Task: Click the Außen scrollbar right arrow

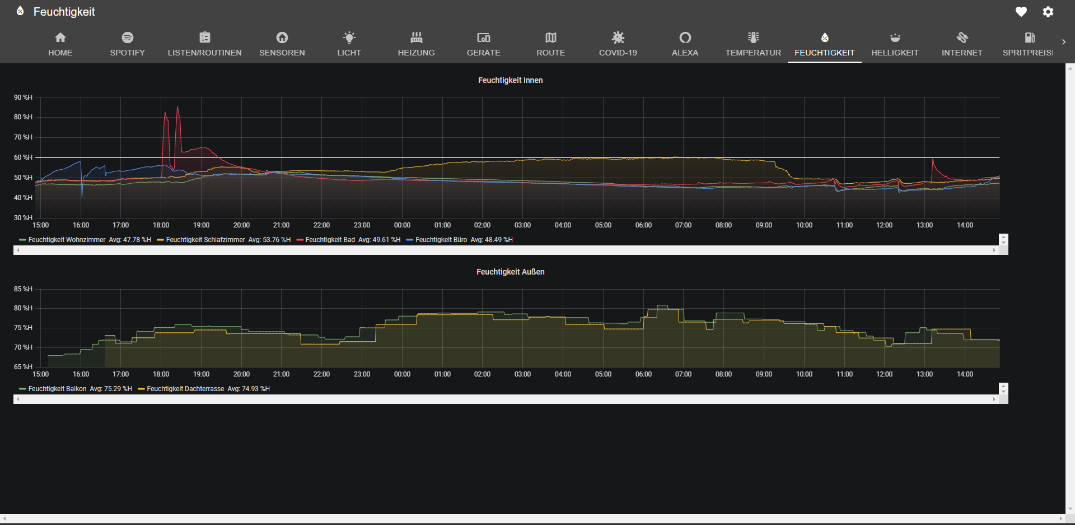Action: pos(994,399)
